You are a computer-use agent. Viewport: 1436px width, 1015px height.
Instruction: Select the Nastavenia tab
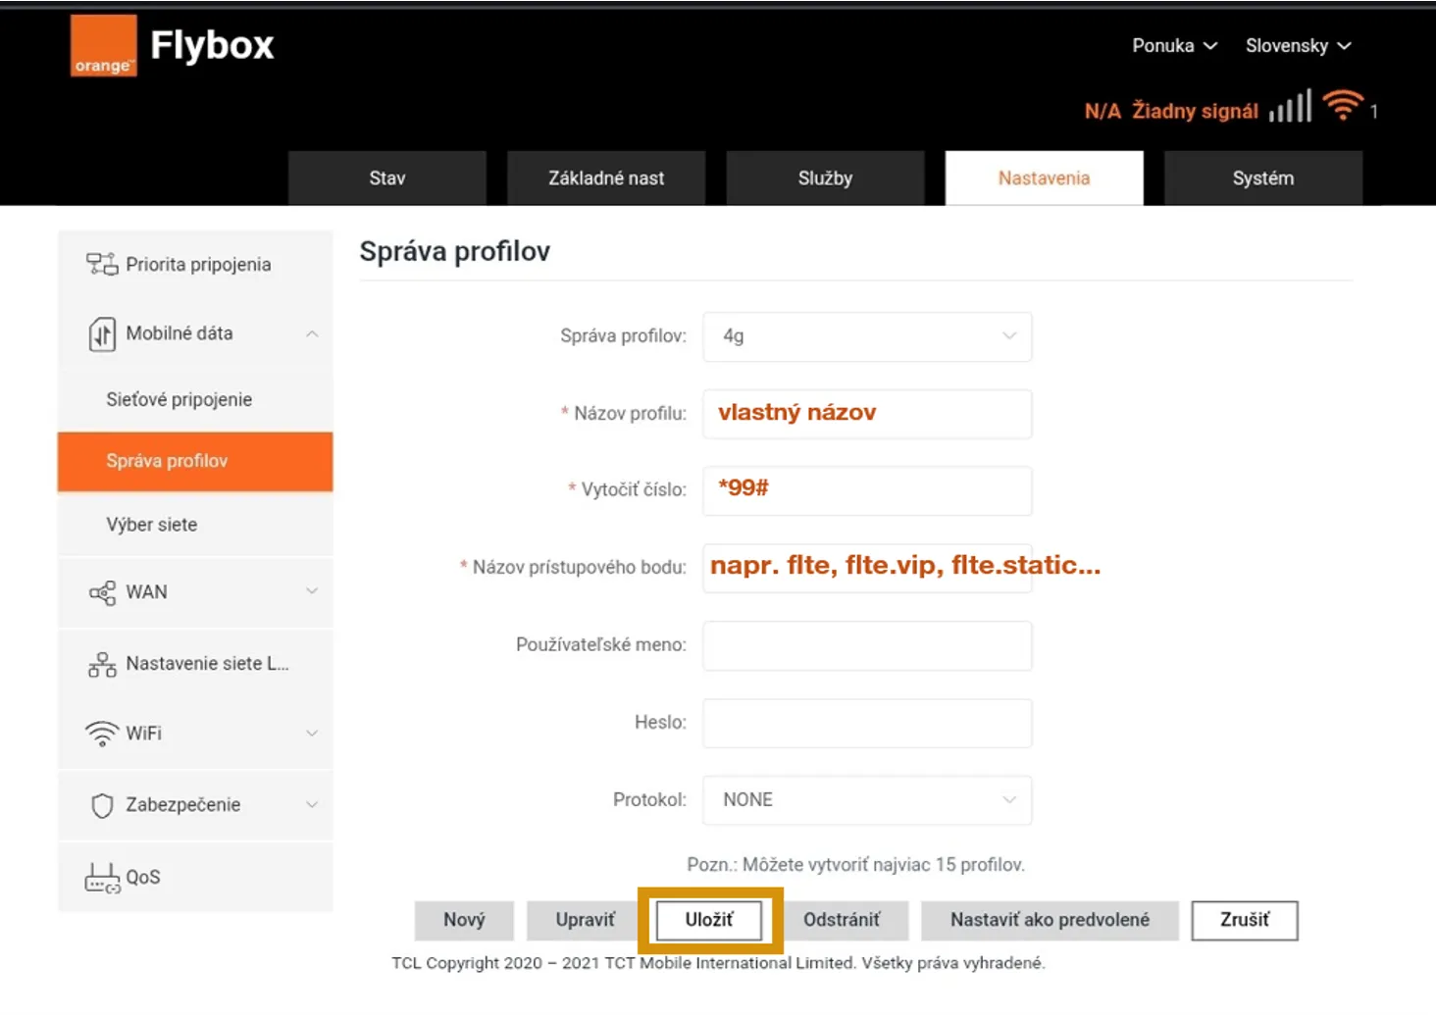[x=1044, y=178]
